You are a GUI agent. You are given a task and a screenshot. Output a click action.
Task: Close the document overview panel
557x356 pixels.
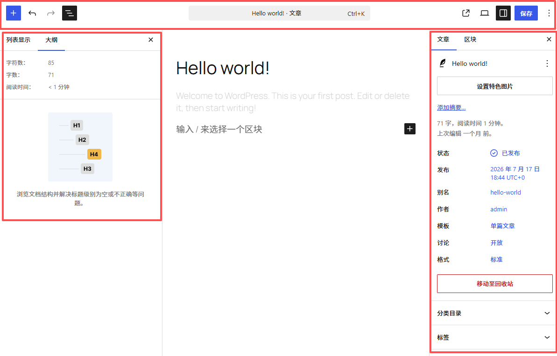coord(151,40)
